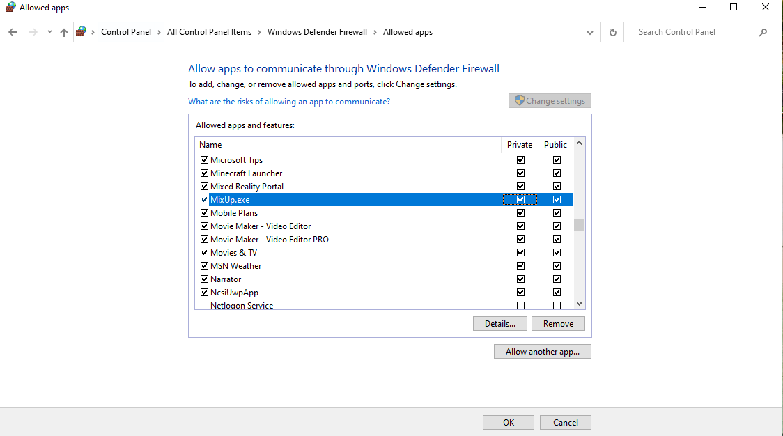This screenshot has height=436, width=783.
Task: Open Windows Defender Firewall breadcrumb
Action: [x=317, y=32]
